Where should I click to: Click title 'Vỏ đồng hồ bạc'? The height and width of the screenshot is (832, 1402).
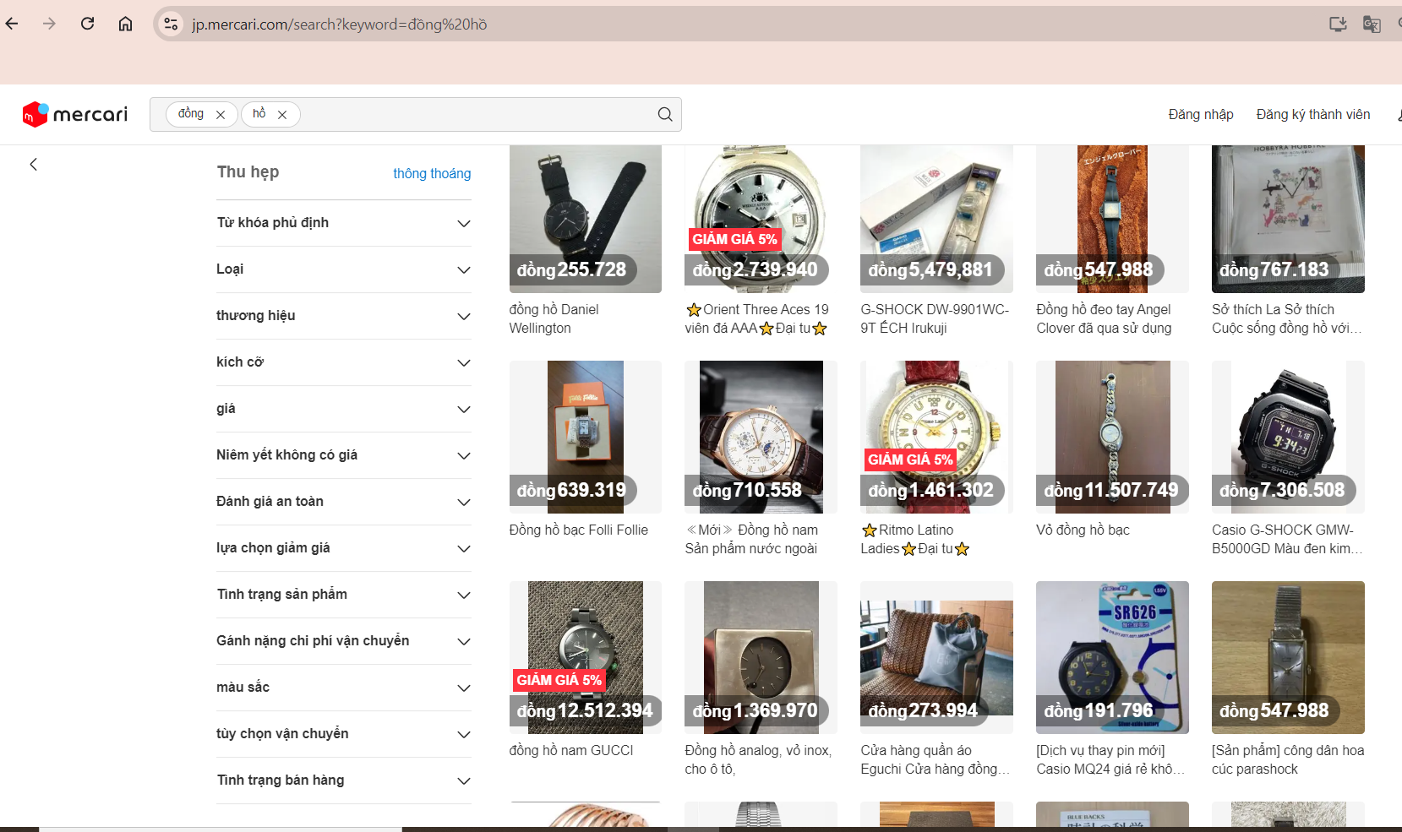click(x=1083, y=530)
